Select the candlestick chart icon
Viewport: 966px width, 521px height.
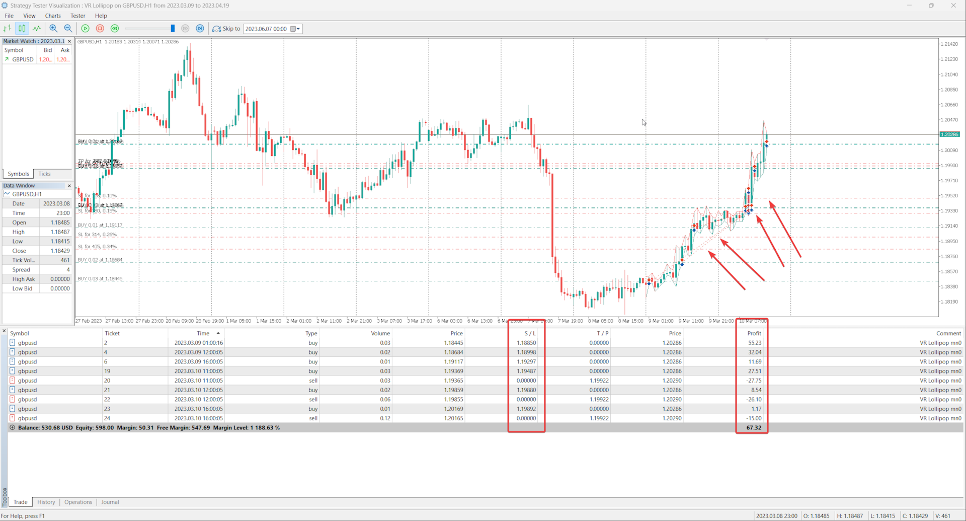(22, 29)
